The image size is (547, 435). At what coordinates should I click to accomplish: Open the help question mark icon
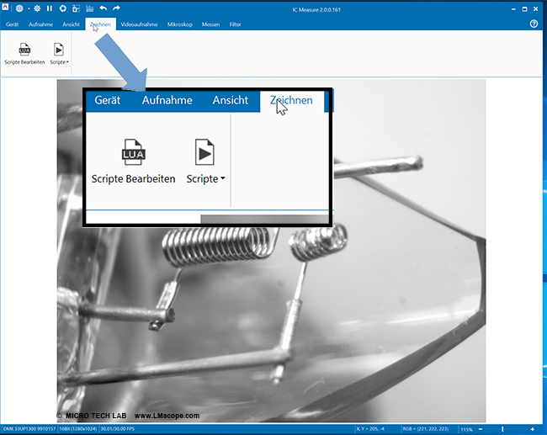pos(534,24)
